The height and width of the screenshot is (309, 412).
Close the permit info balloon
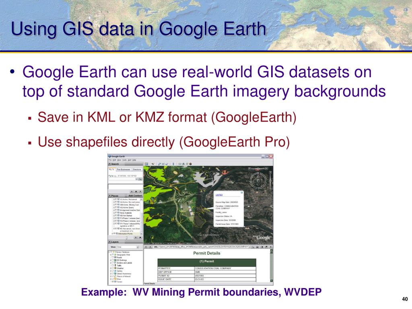242,192
